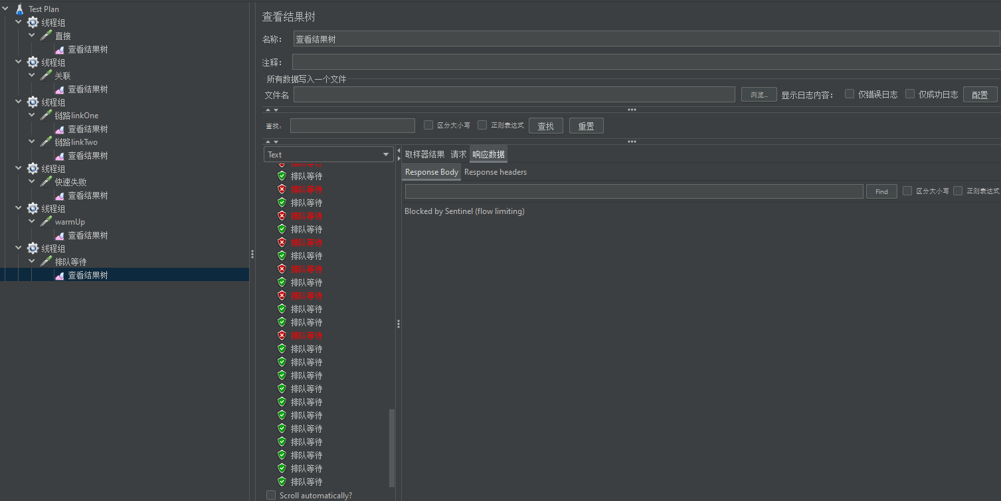Viewport: 1001px width, 501px height.
Task: Click the listener icon under warmUp sampler
Action: click(60, 235)
